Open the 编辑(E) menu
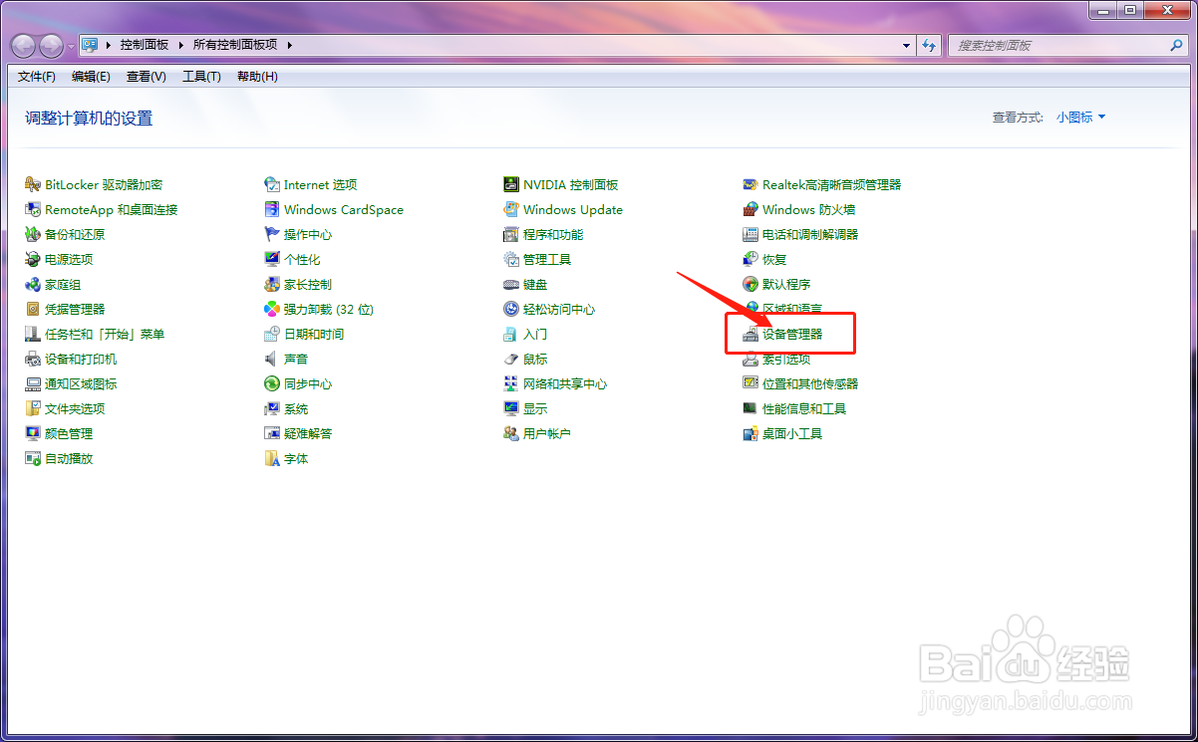The width and height of the screenshot is (1198, 742). 91,77
